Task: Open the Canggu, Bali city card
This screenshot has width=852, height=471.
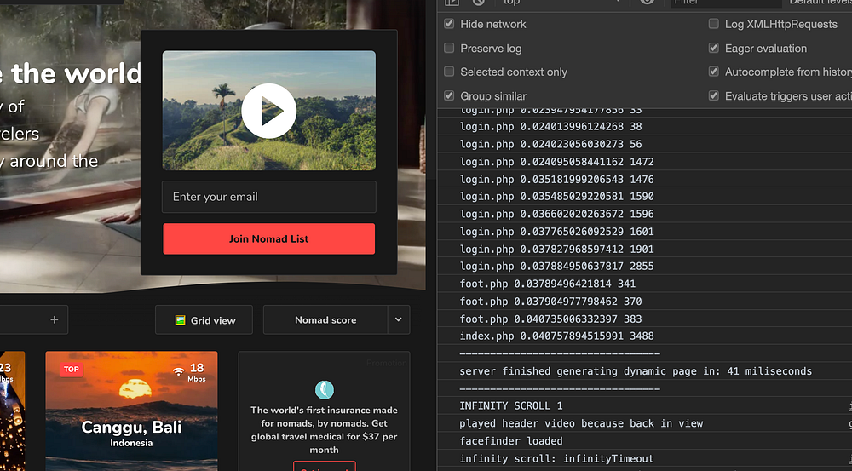Action: [x=131, y=411]
